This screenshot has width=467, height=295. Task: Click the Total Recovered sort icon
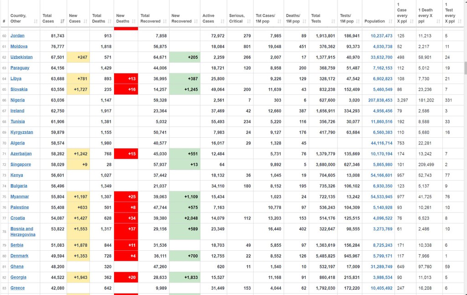click(x=165, y=21)
